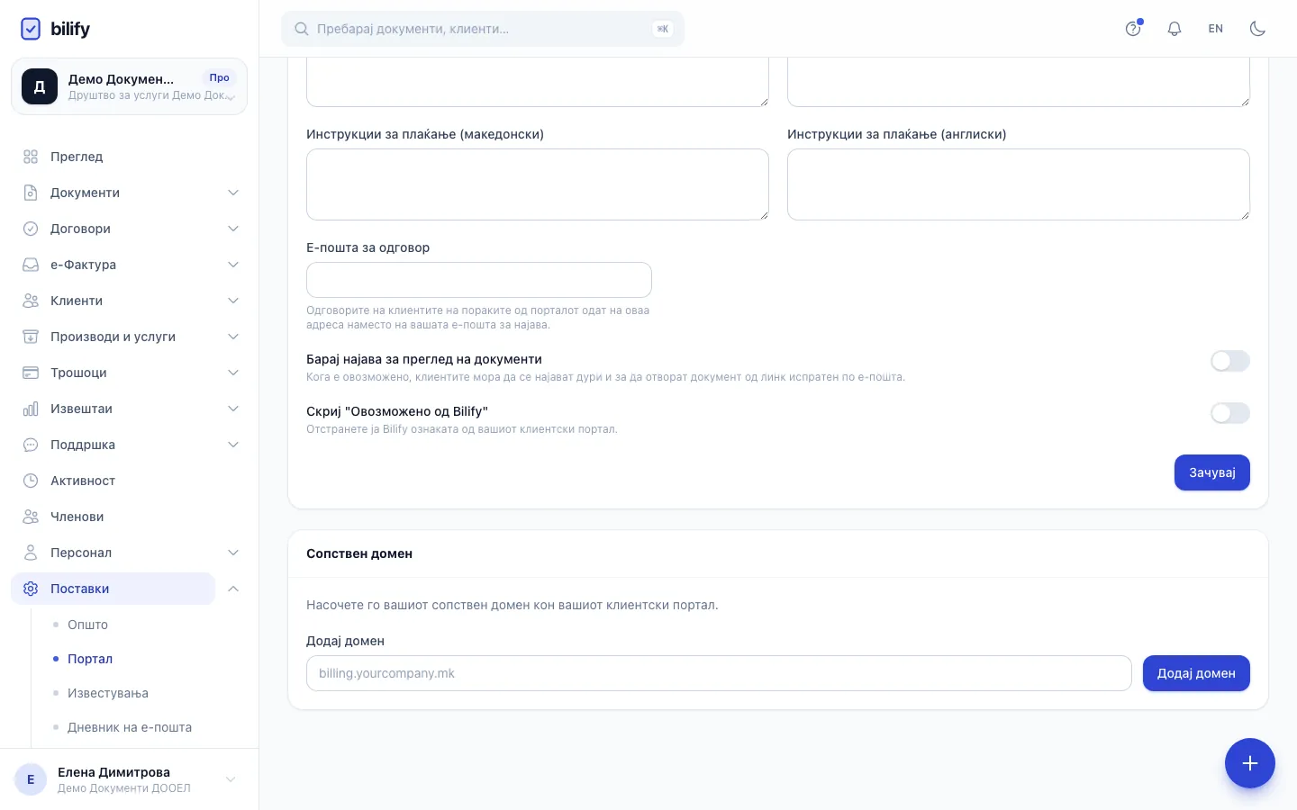Click the Додај домен button
This screenshot has width=1297, height=810.
click(x=1196, y=673)
